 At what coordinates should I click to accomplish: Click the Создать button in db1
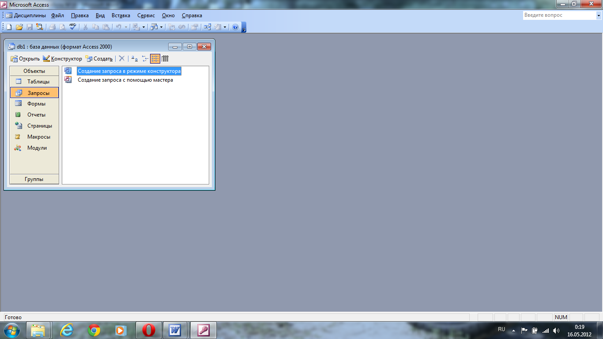[99, 58]
